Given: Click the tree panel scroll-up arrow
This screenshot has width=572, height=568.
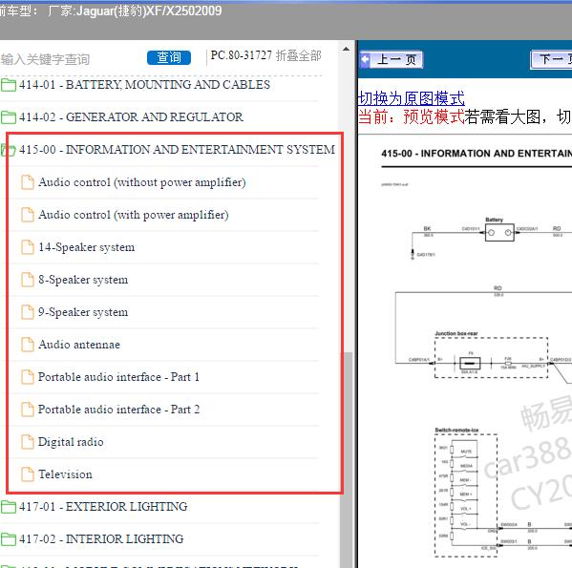Looking at the screenshot, I should coord(347,49).
